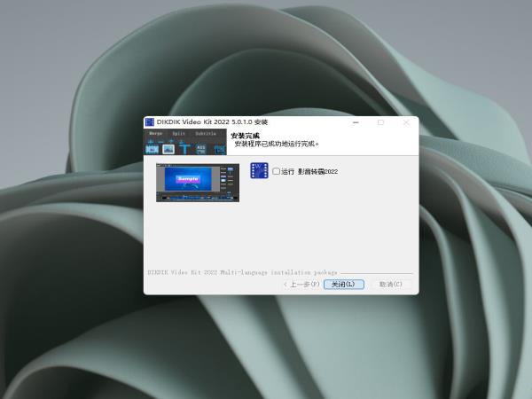Click the 取消(C) cancel button
The width and height of the screenshot is (532, 399).
tap(390, 285)
